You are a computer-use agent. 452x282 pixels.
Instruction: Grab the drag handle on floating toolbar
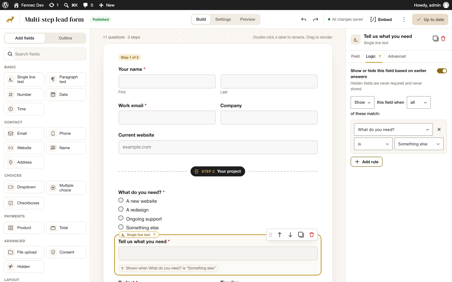[x=271, y=235]
